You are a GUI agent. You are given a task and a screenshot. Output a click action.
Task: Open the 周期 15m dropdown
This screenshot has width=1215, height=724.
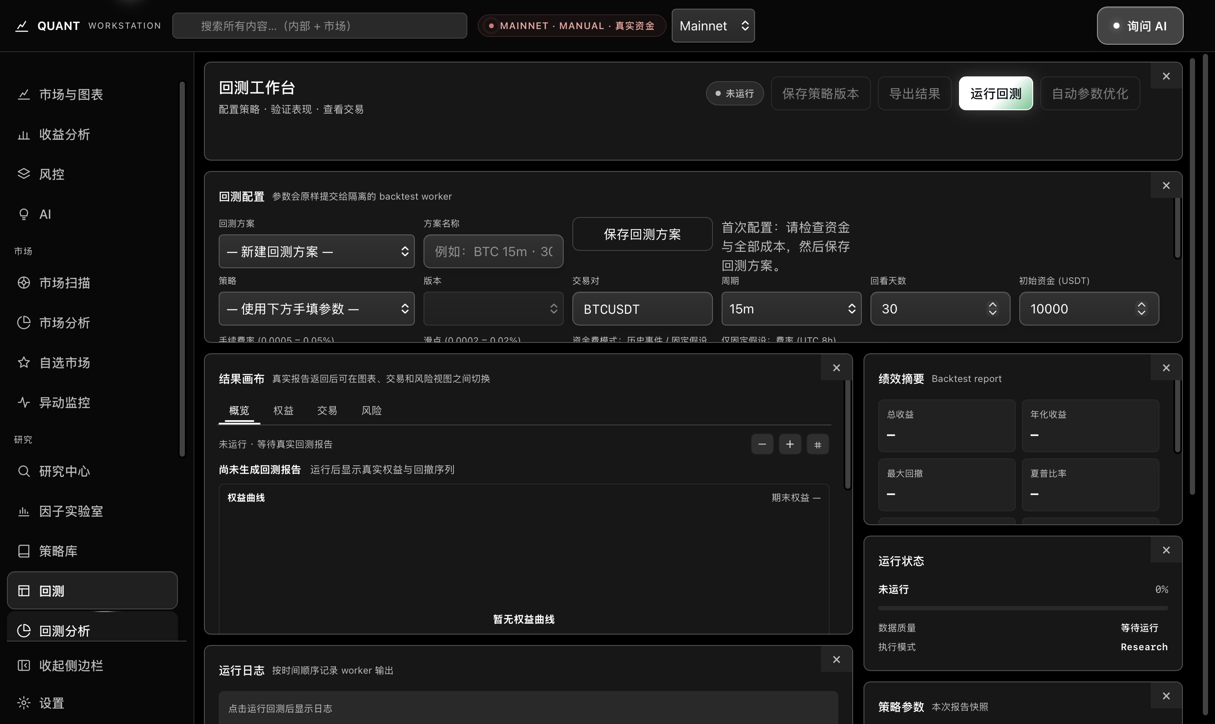pyautogui.click(x=791, y=308)
